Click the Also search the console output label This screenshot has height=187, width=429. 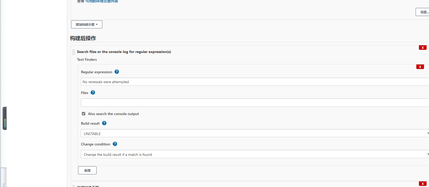click(x=113, y=114)
